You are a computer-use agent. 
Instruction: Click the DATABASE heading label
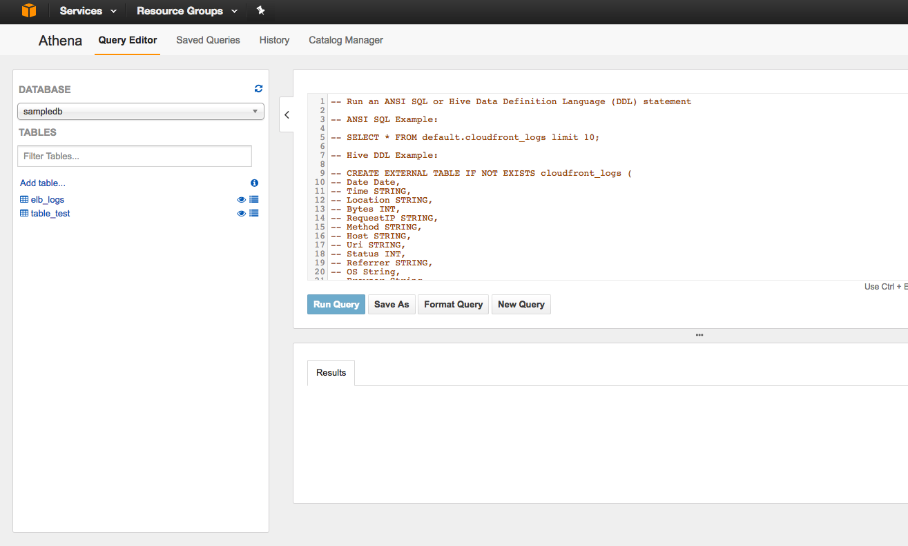[45, 90]
